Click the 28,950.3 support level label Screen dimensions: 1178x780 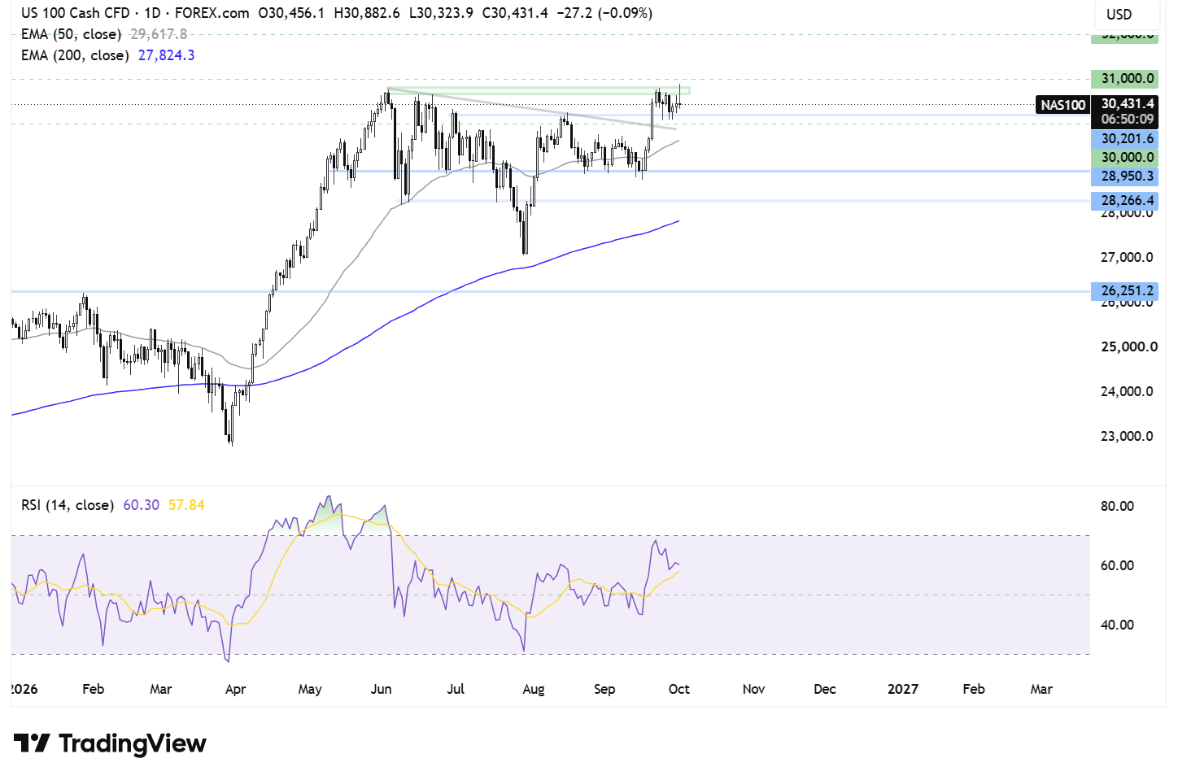1125,176
